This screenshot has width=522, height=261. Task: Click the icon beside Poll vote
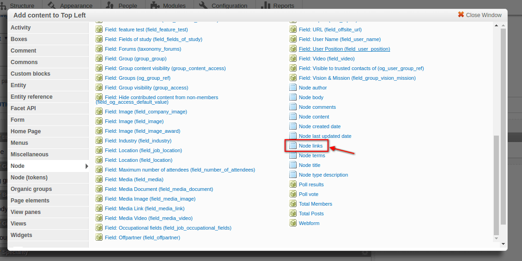[x=293, y=194]
